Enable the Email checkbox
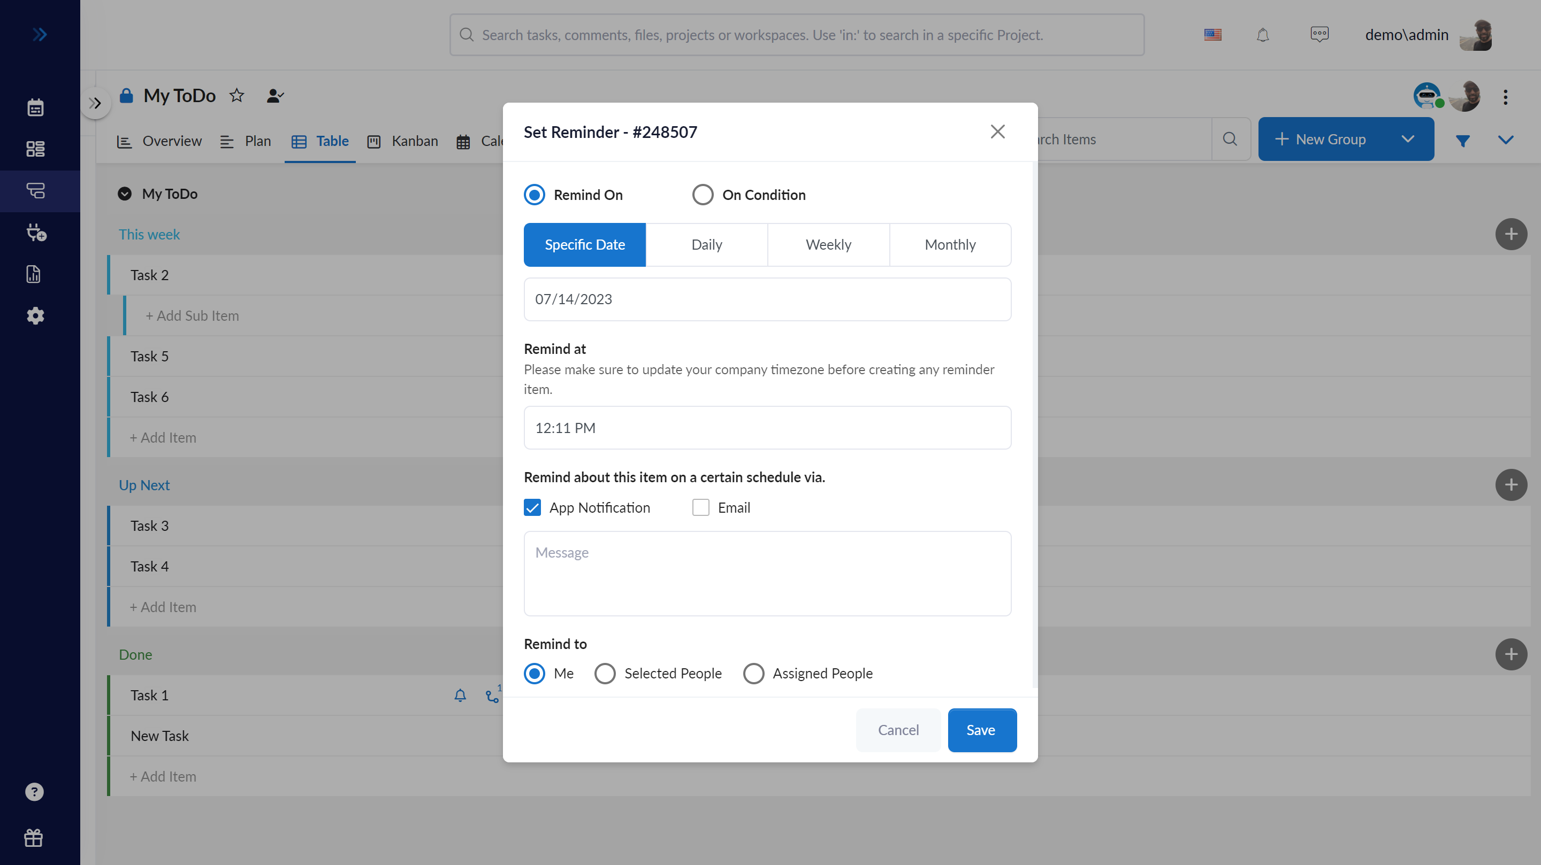This screenshot has height=865, width=1541. (700, 507)
